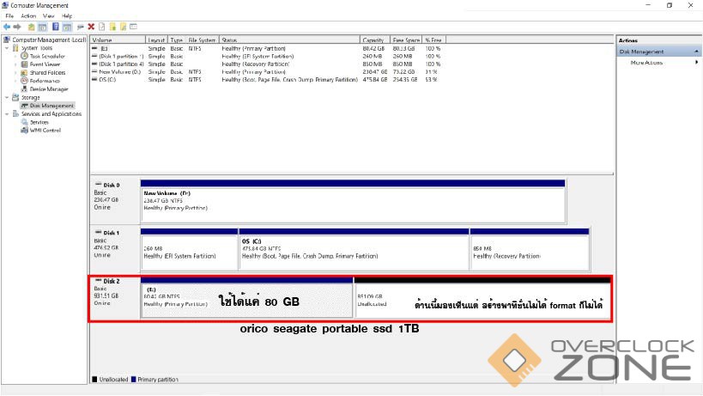
Task: Select the New Volume (D:) volume row
Action: pyautogui.click(x=268, y=72)
